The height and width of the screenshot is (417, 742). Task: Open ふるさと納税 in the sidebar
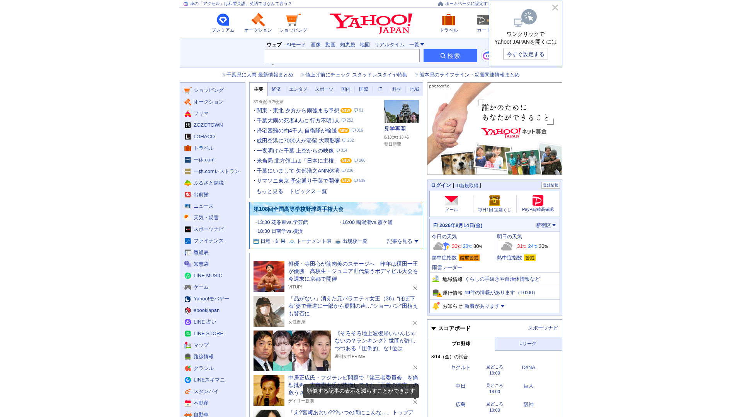coord(209,183)
